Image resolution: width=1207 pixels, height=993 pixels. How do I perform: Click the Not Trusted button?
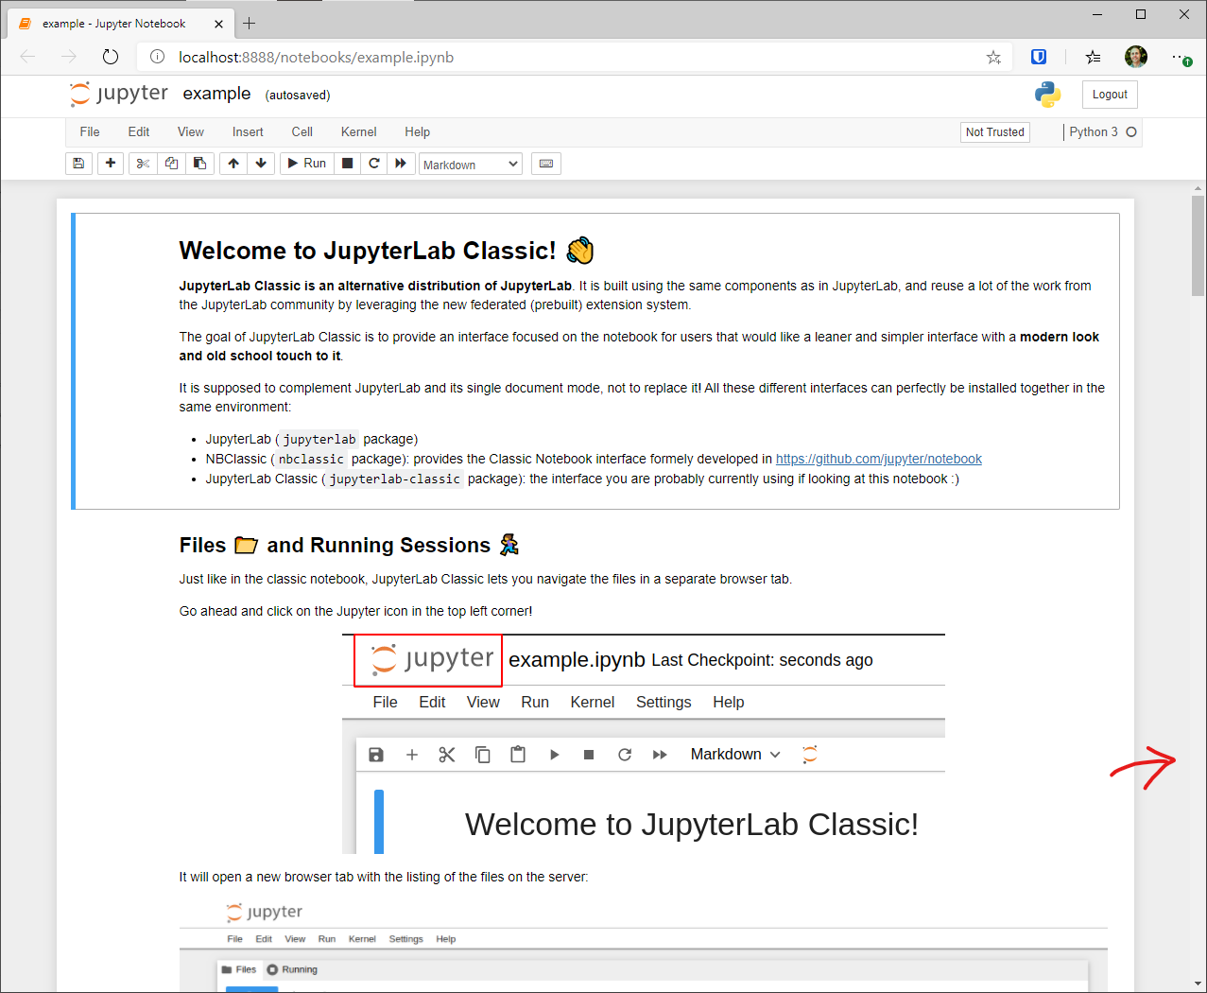pos(995,132)
